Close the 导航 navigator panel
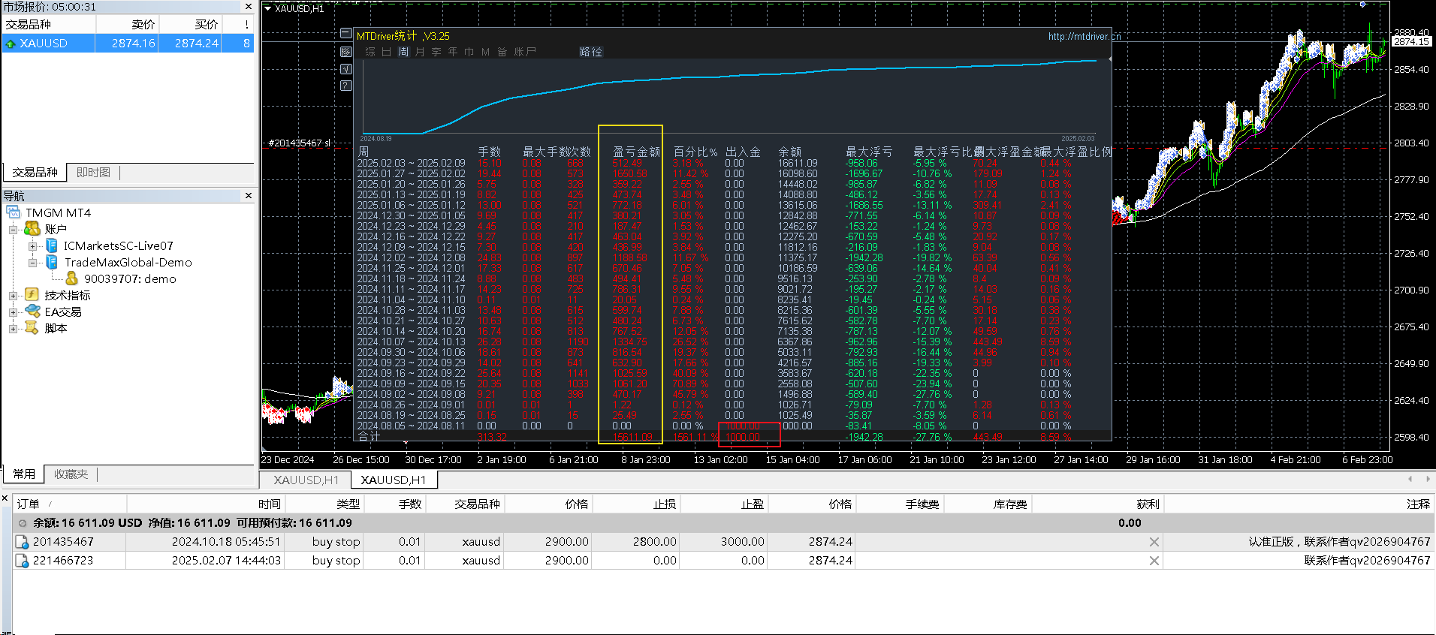This screenshot has height=635, width=1436. pyautogui.click(x=249, y=196)
